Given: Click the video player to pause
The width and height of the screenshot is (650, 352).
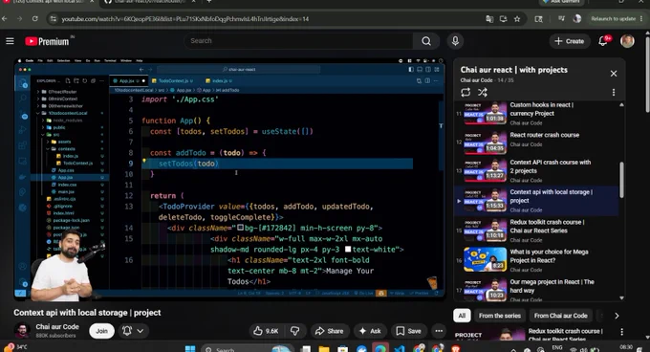Looking at the screenshot, I should click(229, 178).
